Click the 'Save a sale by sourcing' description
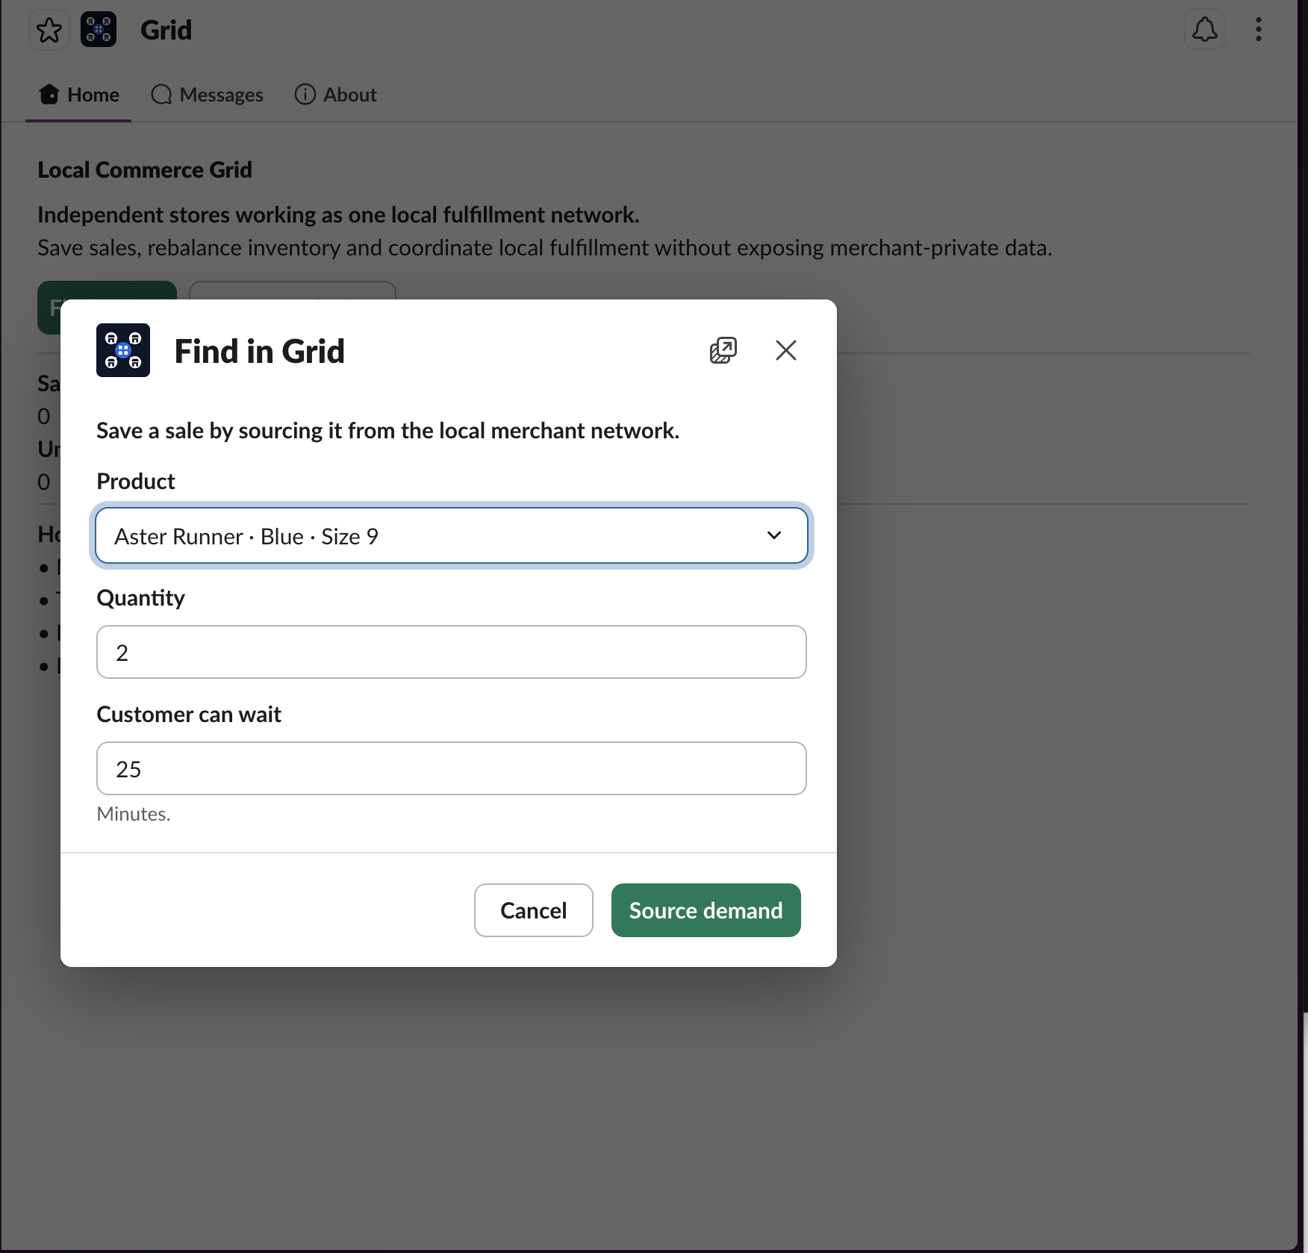 (388, 431)
